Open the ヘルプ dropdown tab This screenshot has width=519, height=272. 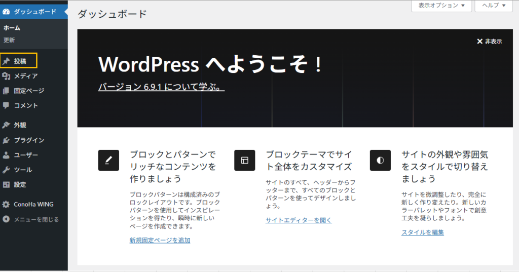pos(493,6)
